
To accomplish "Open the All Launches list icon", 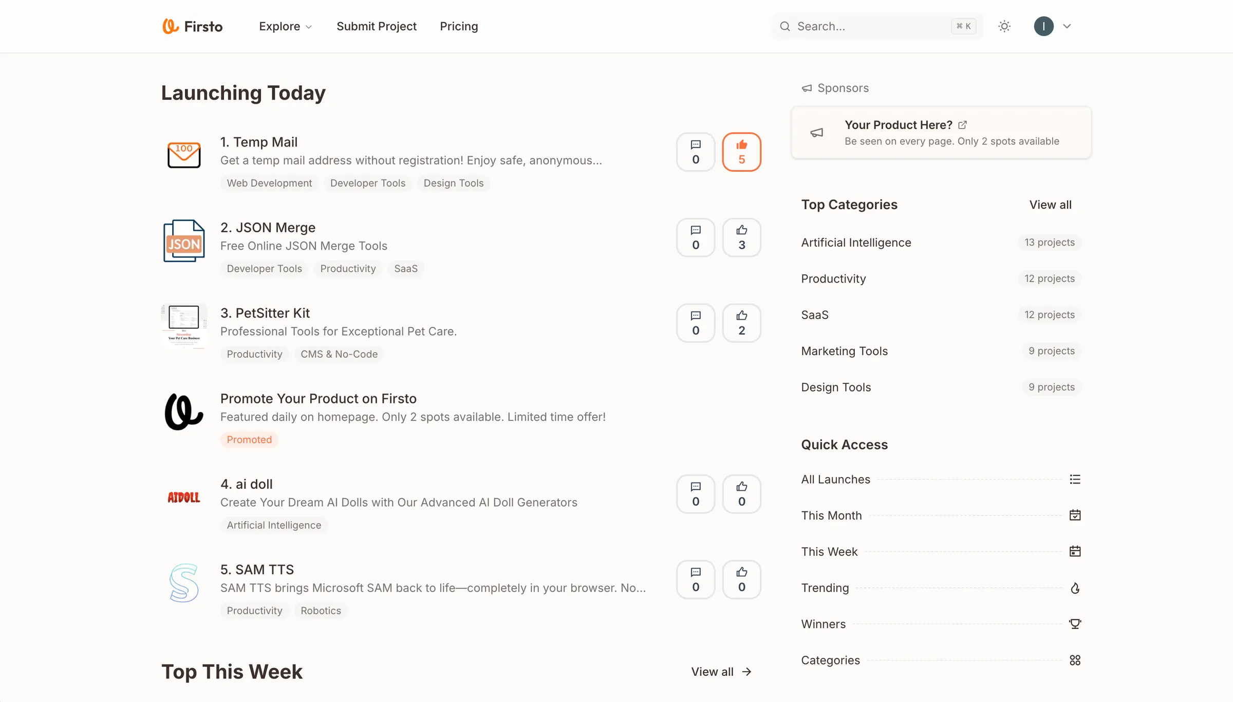I will click(x=1076, y=479).
